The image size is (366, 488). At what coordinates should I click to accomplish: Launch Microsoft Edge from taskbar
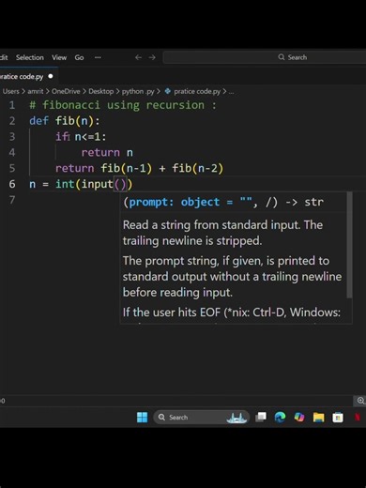[280, 418]
